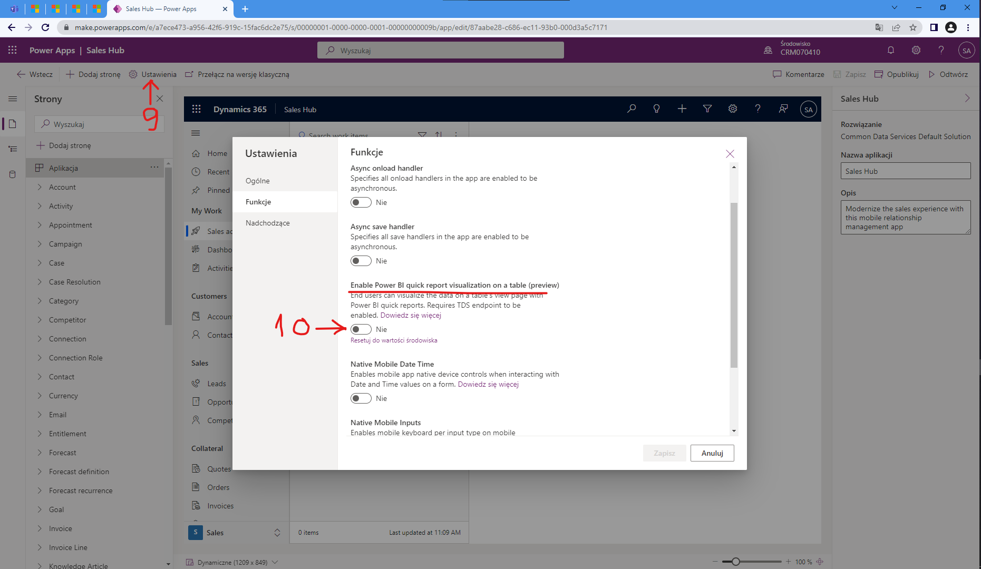Click Dodaj stronę in the command bar
This screenshot has height=569, width=981.
93,74
